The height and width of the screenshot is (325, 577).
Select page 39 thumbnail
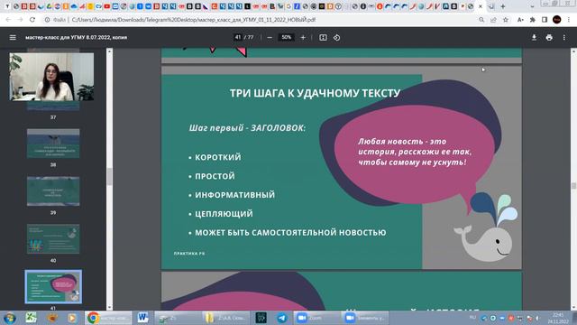pyautogui.click(x=53, y=190)
